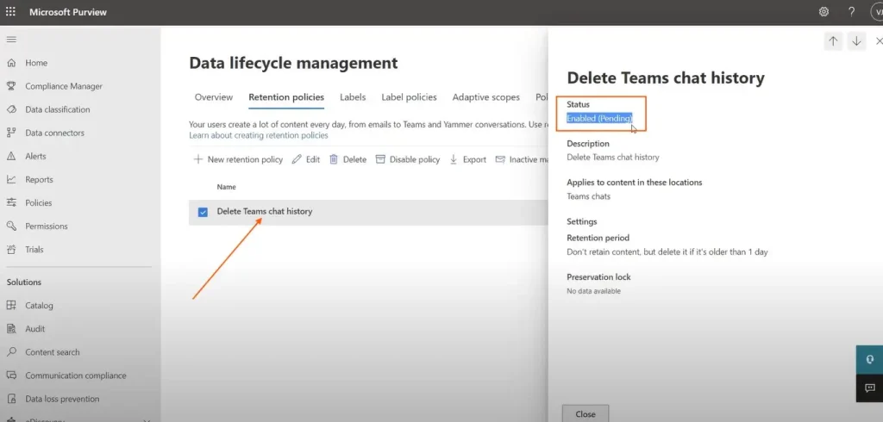
Task: Open Alerts in the navigation
Action: pos(35,157)
